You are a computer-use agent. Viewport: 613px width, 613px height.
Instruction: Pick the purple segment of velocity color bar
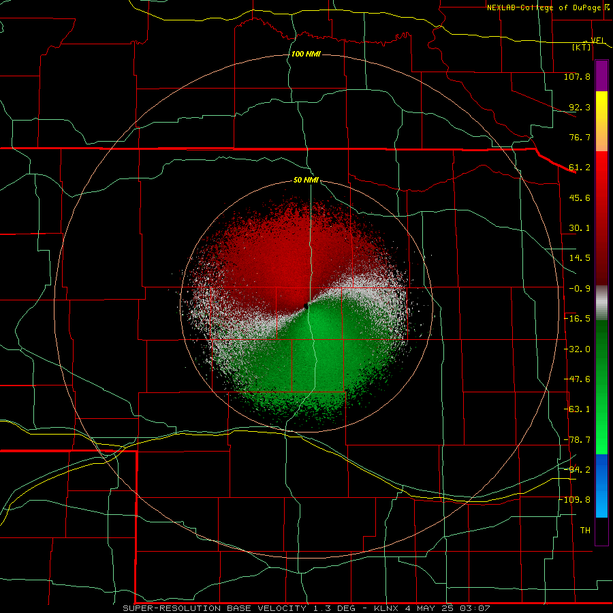(x=601, y=76)
